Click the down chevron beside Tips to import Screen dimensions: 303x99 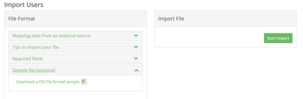(136, 47)
